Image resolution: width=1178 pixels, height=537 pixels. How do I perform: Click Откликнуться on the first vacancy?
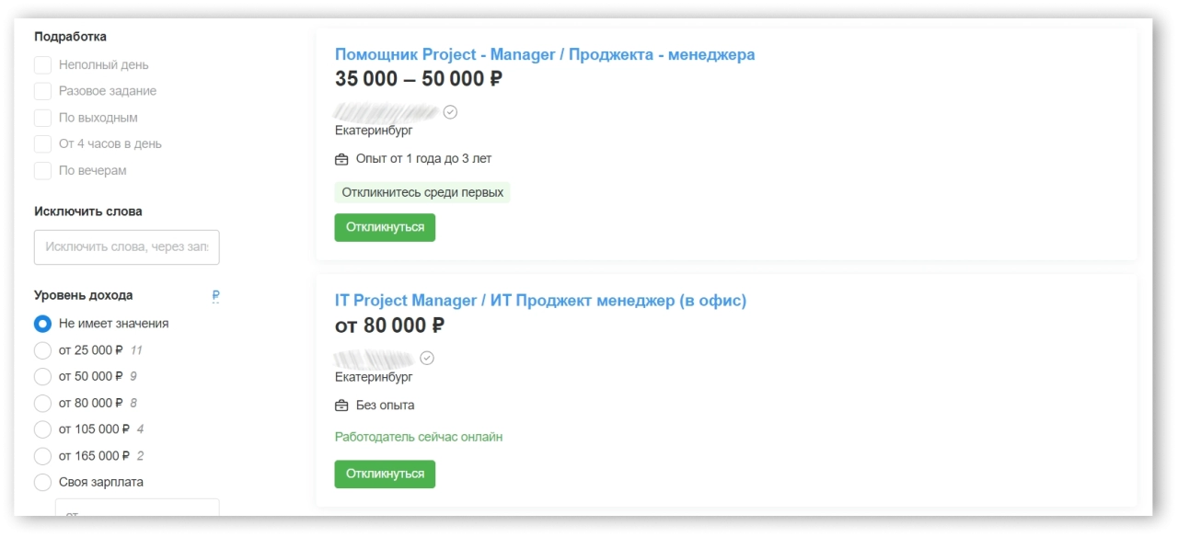(x=385, y=227)
